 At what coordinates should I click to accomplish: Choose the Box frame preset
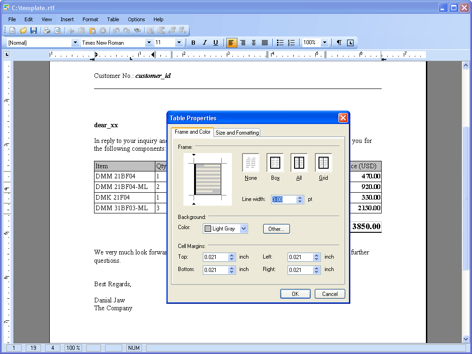point(275,163)
